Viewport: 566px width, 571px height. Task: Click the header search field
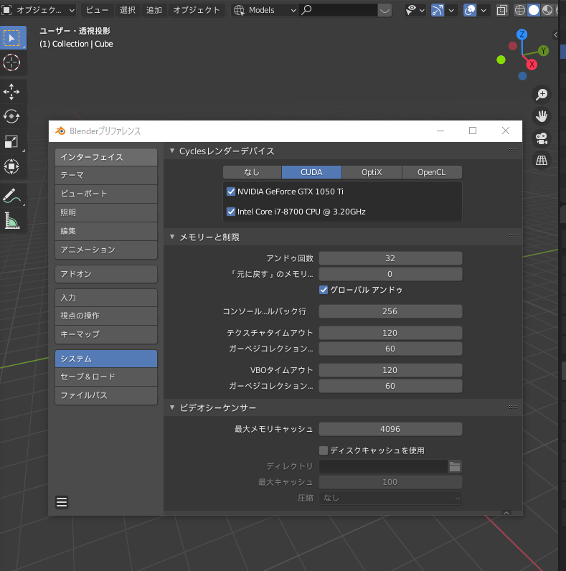pos(339,10)
